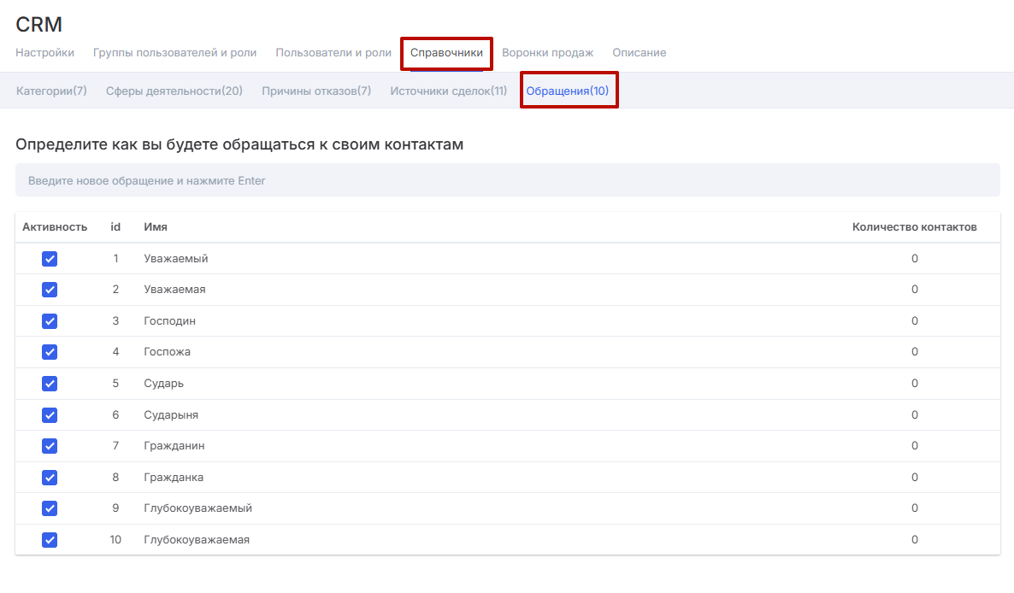Toggle checkbox for Глубокоуважаемая row
This screenshot has width=1014, height=593.
point(50,540)
